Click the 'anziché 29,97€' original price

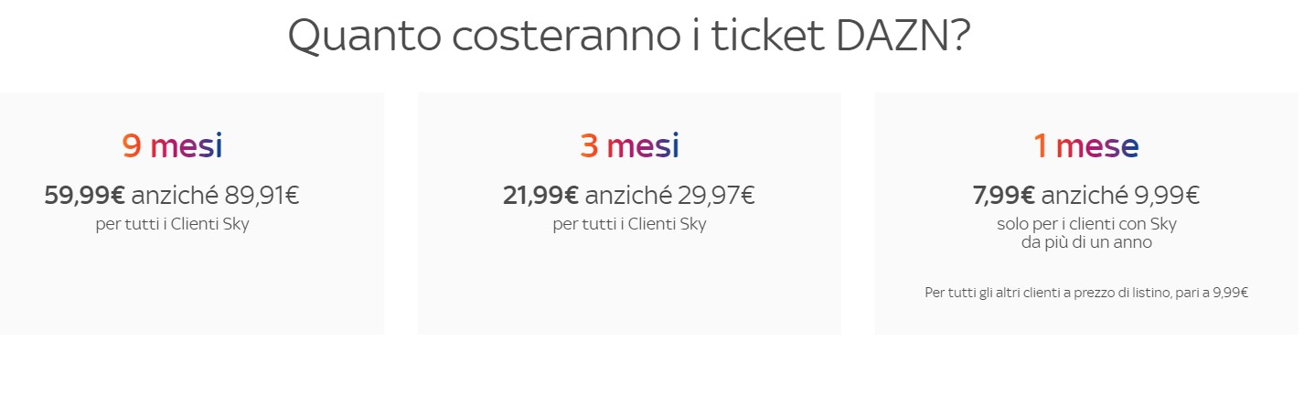[670, 195]
